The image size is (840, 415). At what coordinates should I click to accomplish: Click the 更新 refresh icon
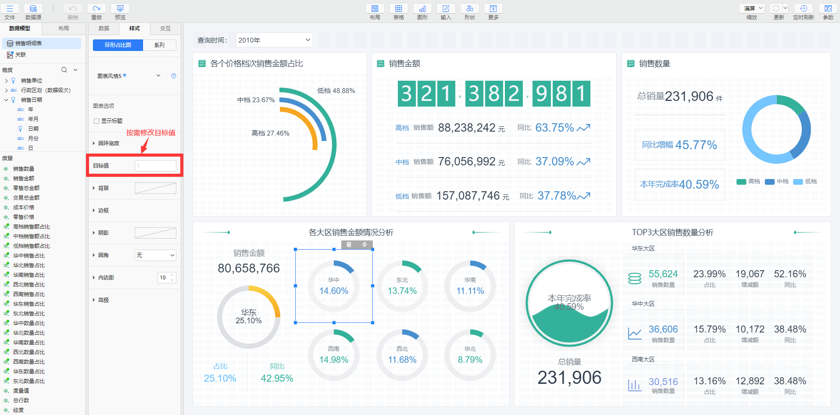(x=776, y=9)
